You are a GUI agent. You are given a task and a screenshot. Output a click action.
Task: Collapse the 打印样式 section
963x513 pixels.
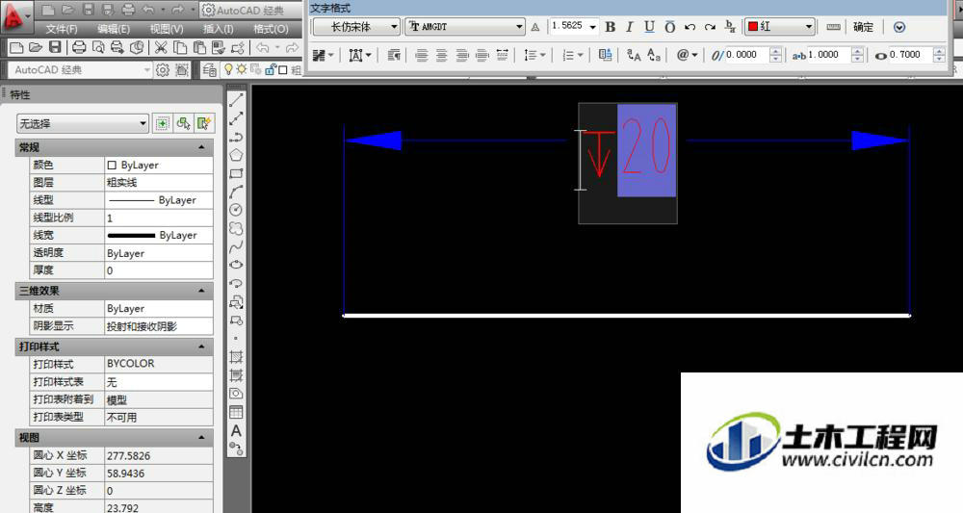coord(201,346)
